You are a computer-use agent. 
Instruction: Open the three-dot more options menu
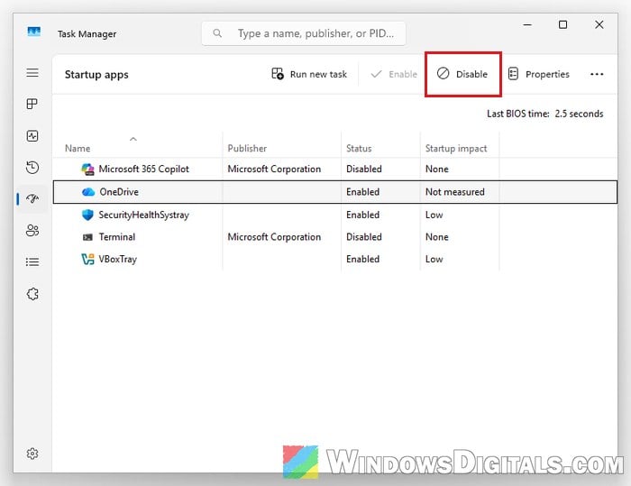click(597, 74)
